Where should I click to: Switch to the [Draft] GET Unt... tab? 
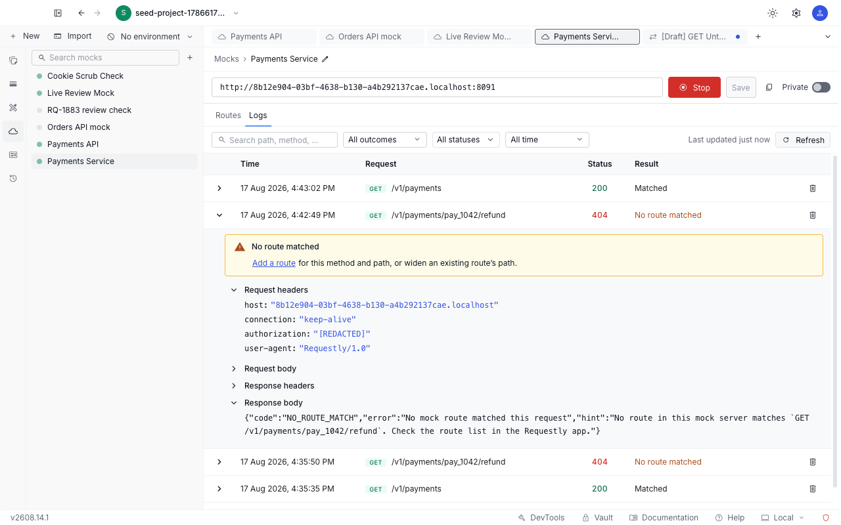(695, 37)
